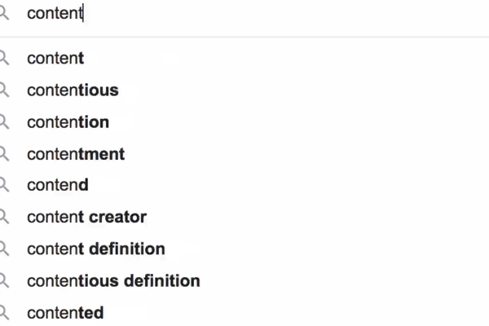Select the "content creator" suggestion
Viewport: 489px width, 326px height.
[86, 217]
